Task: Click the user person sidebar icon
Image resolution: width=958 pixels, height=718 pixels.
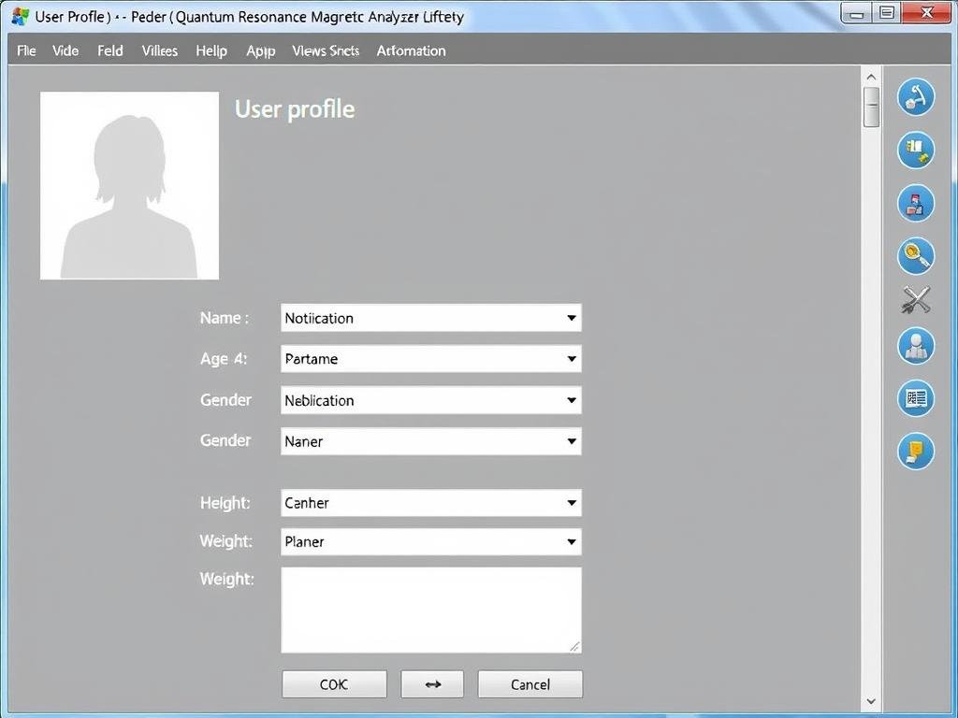Action: (916, 346)
